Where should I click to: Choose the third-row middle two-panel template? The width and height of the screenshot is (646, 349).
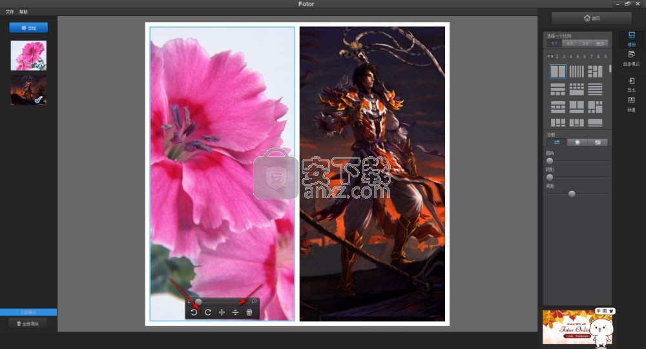pos(576,107)
